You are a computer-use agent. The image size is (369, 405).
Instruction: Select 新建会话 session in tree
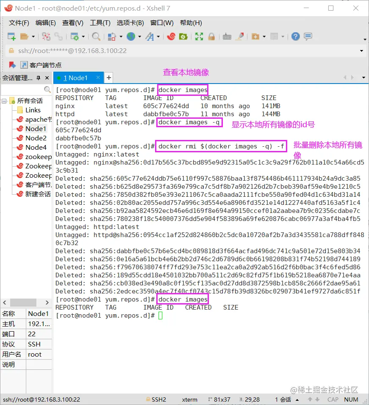pos(38,194)
